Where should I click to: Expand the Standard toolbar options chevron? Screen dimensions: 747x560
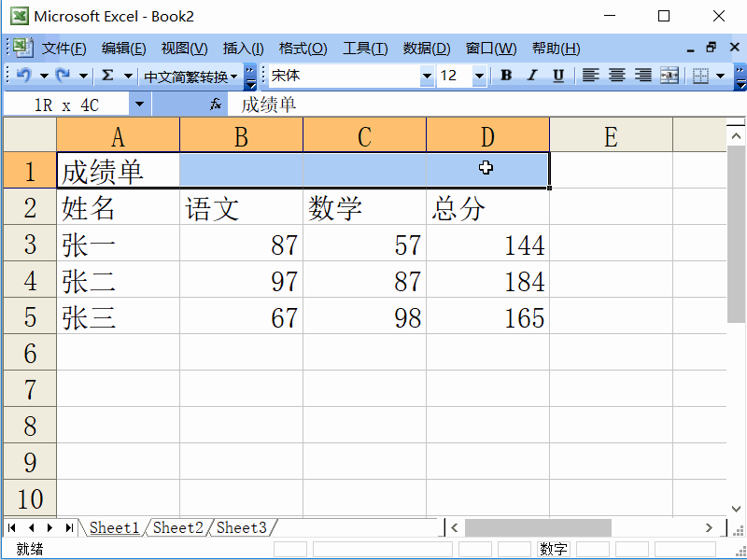[x=250, y=77]
